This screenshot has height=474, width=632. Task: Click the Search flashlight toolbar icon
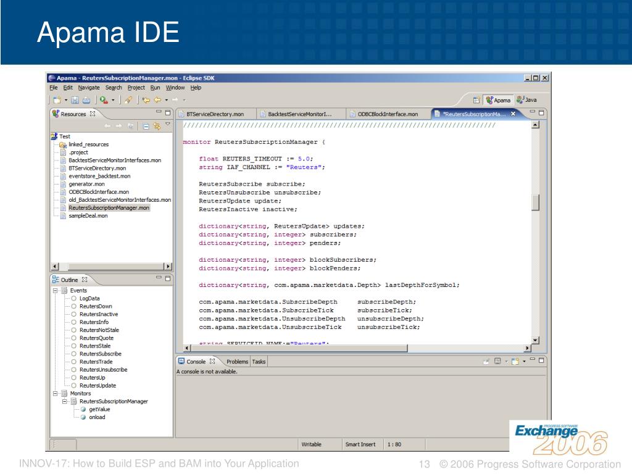point(128,99)
